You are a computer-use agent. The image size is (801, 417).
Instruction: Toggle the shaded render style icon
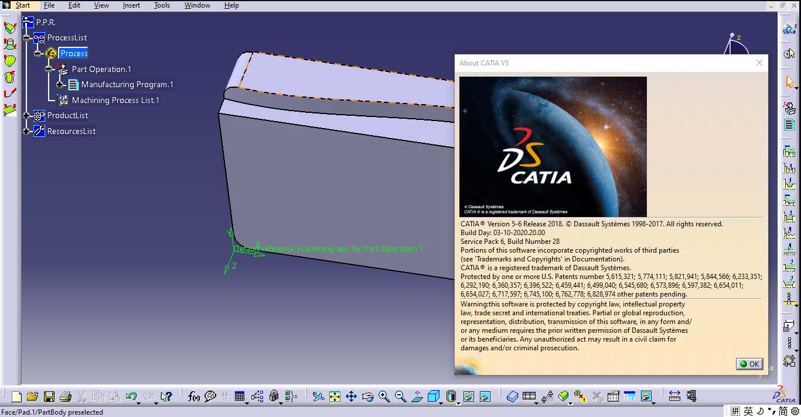pos(451,396)
